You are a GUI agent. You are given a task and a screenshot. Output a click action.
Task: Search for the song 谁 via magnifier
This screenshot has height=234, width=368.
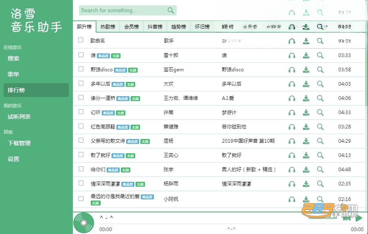tap(320, 55)
